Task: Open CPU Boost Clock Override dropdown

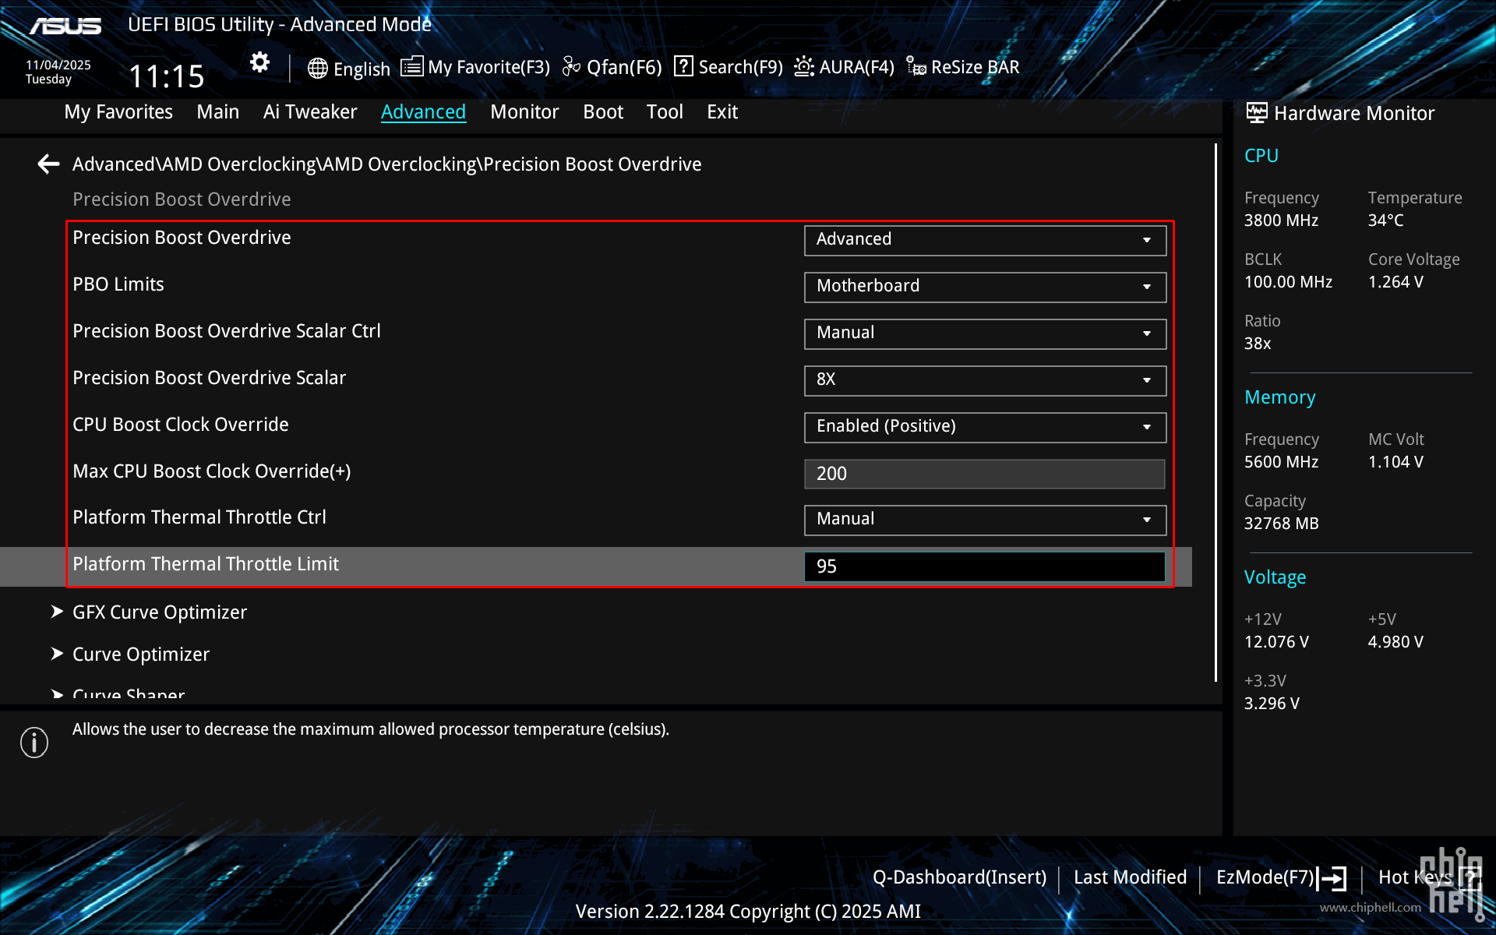Action: pos(984,427)
